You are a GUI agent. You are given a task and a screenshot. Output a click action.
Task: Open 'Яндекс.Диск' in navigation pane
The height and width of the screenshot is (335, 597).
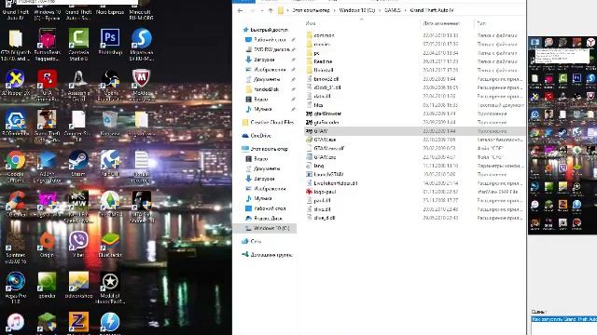[264, 219]
